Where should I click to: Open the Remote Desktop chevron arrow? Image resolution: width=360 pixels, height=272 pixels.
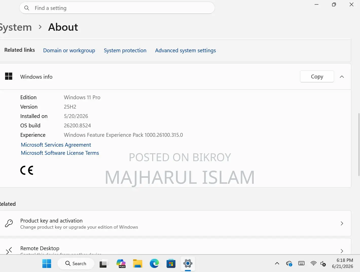[x=342, y=251]
